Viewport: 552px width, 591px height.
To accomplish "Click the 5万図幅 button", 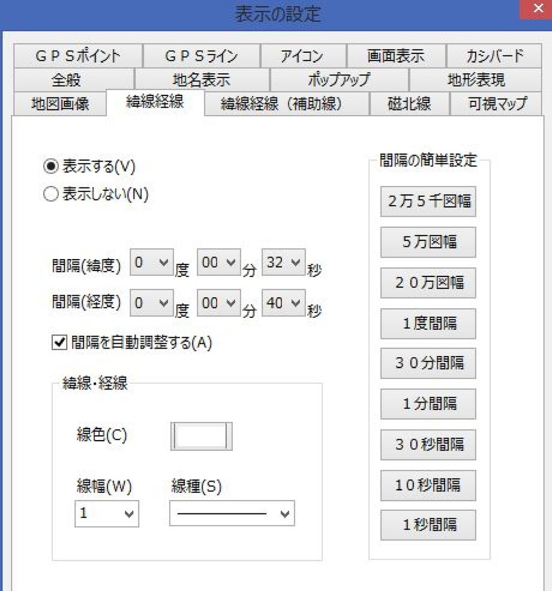I will click(x=429, y=242).
